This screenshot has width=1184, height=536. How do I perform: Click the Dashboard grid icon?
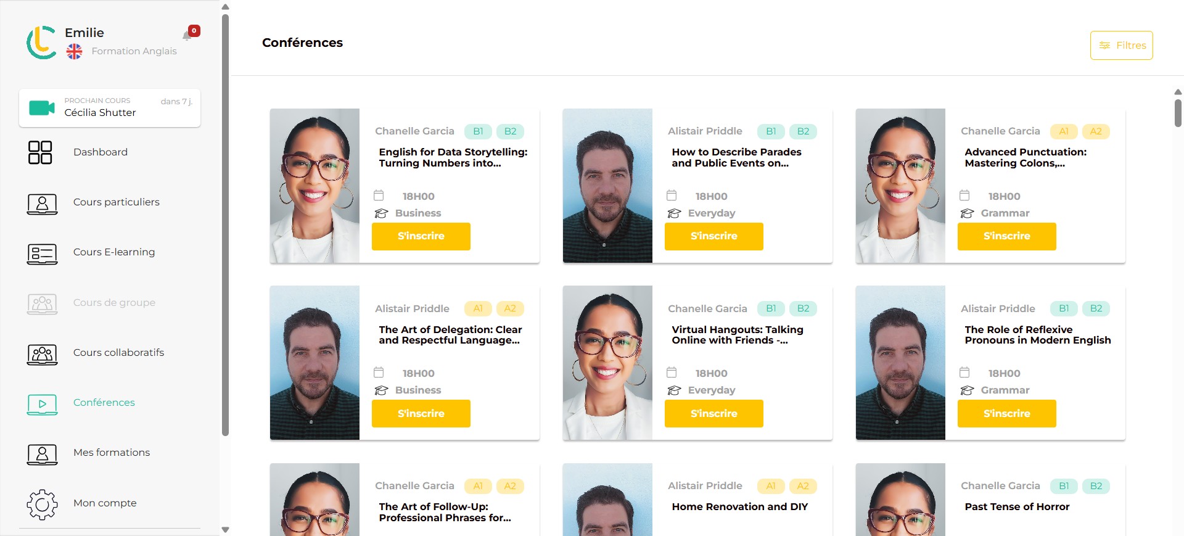click(x=40, y=152)
